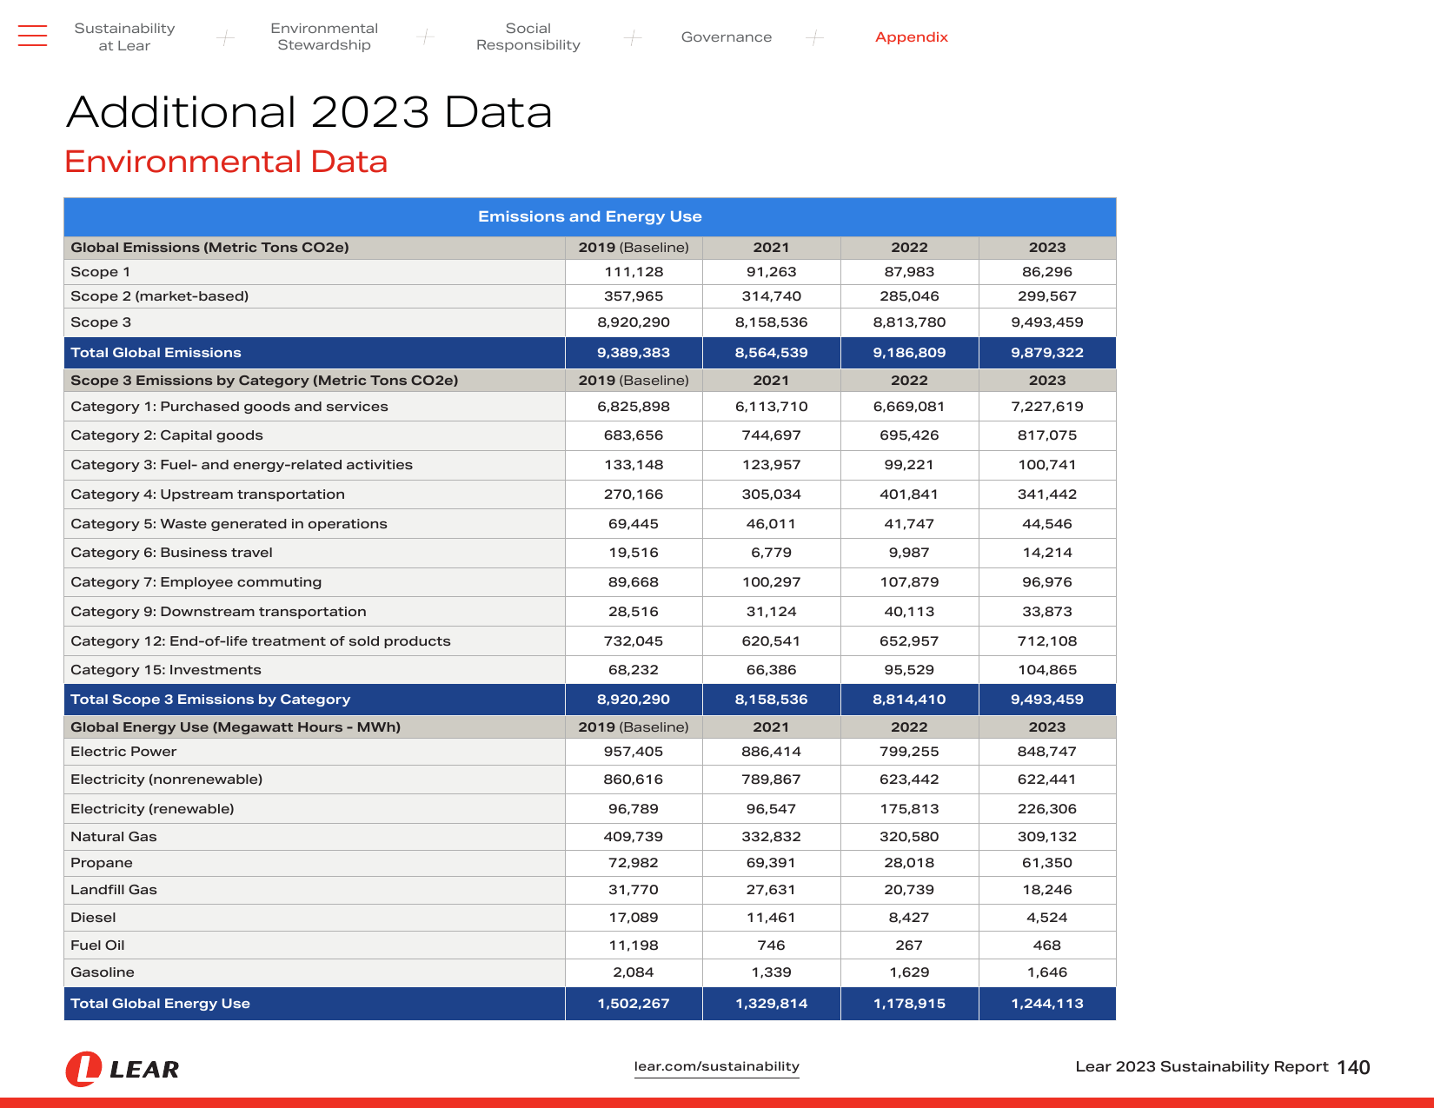Click the 1,502,267 baseline energy total

pyautogui.click(x=634, y=1004)
